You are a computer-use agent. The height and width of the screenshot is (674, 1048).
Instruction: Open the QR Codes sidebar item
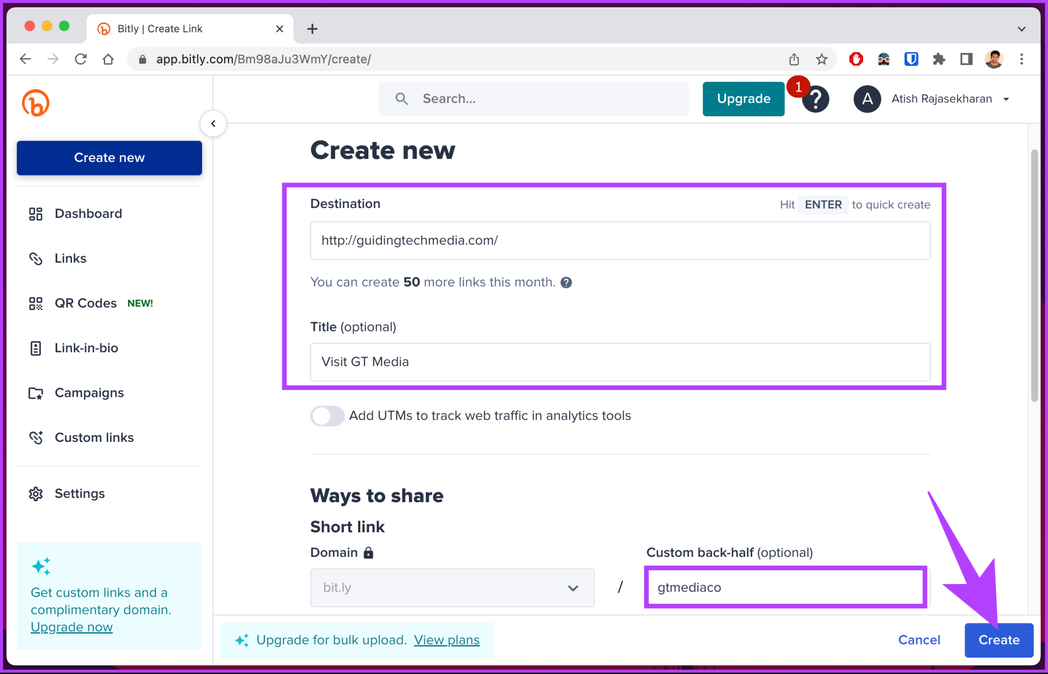pos(85,303)
